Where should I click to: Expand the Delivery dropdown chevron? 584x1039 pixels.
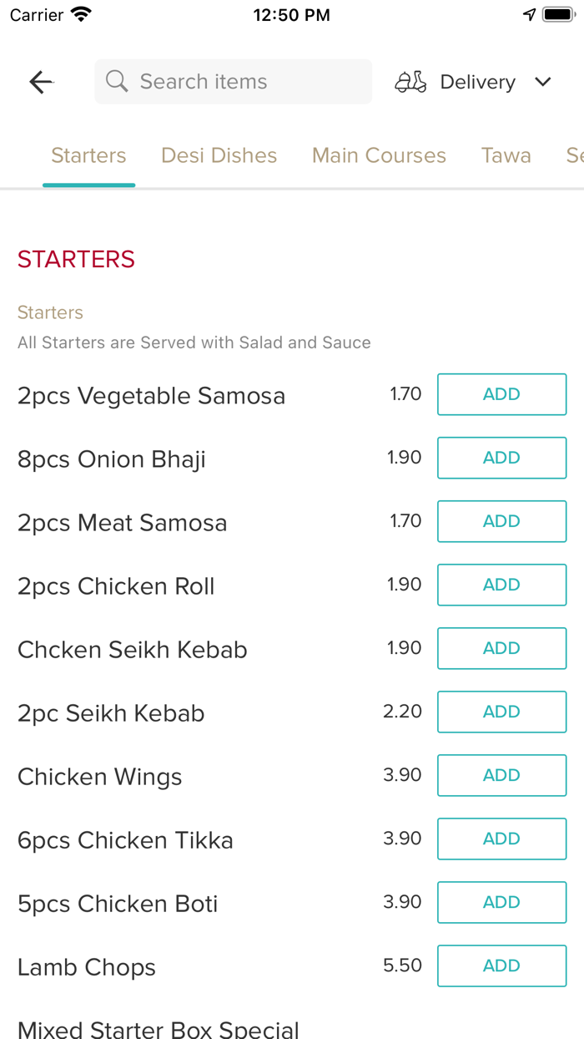pos(543,82)
